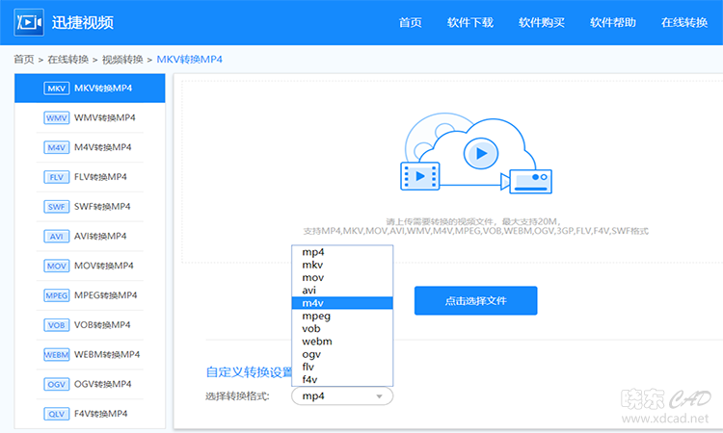Click the FLV format badge icon

(x=56, y=177)
